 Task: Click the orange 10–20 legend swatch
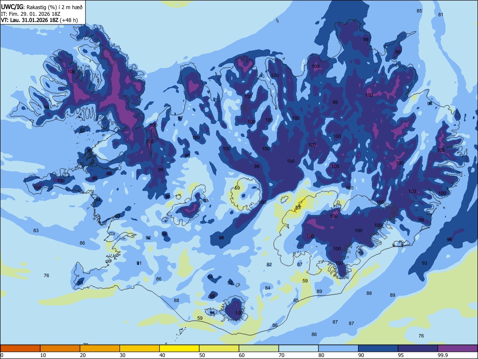60,348
